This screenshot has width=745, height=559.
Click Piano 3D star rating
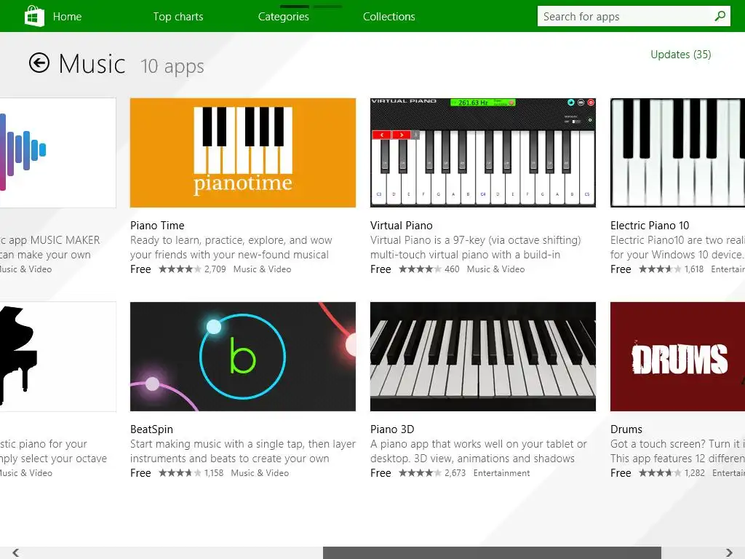pos(420,473)
